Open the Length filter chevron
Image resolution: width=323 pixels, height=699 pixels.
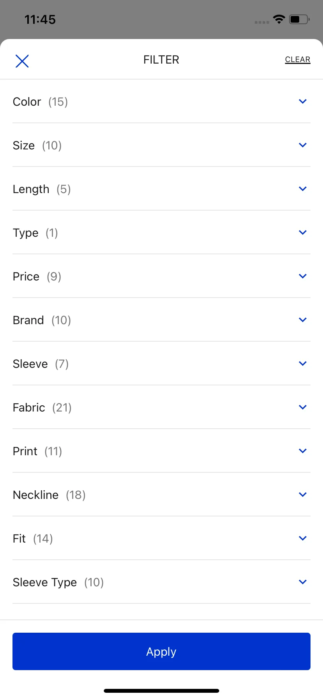point(303,189)
